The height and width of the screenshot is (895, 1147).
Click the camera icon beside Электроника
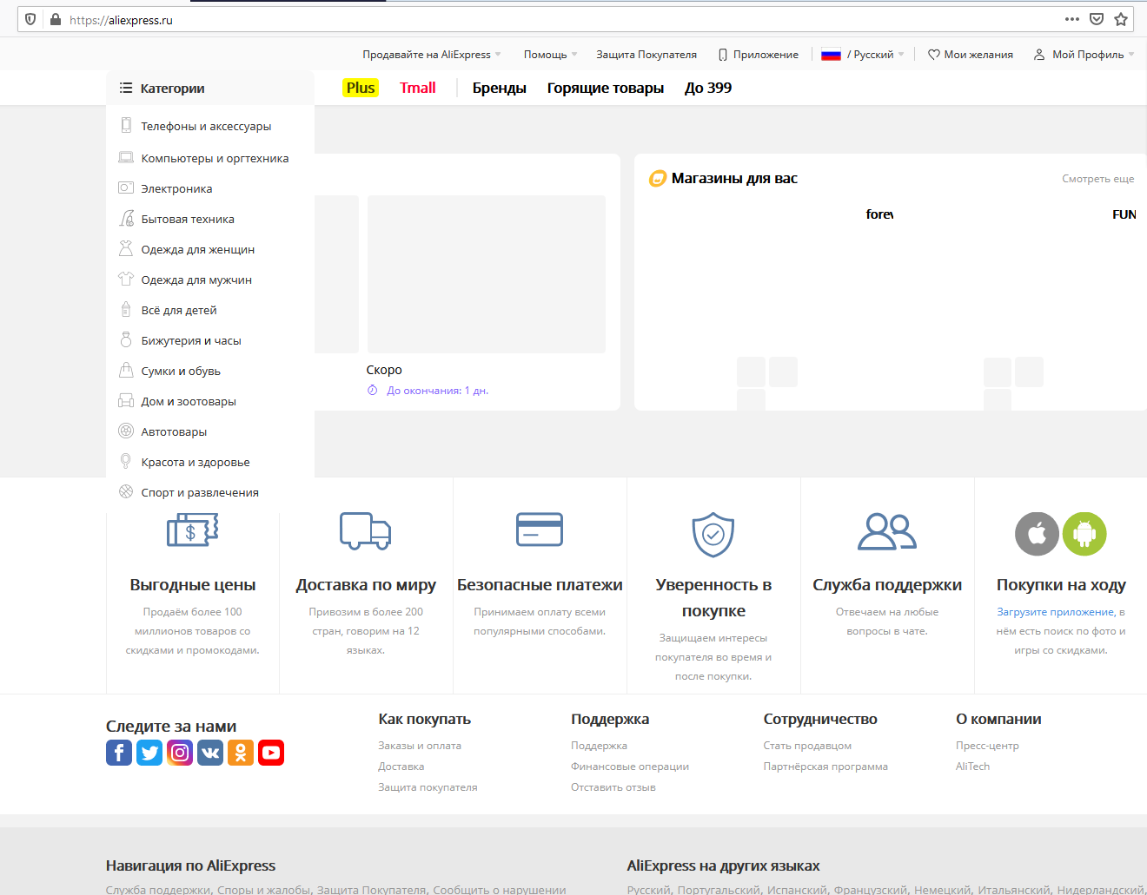coord(126,188)
